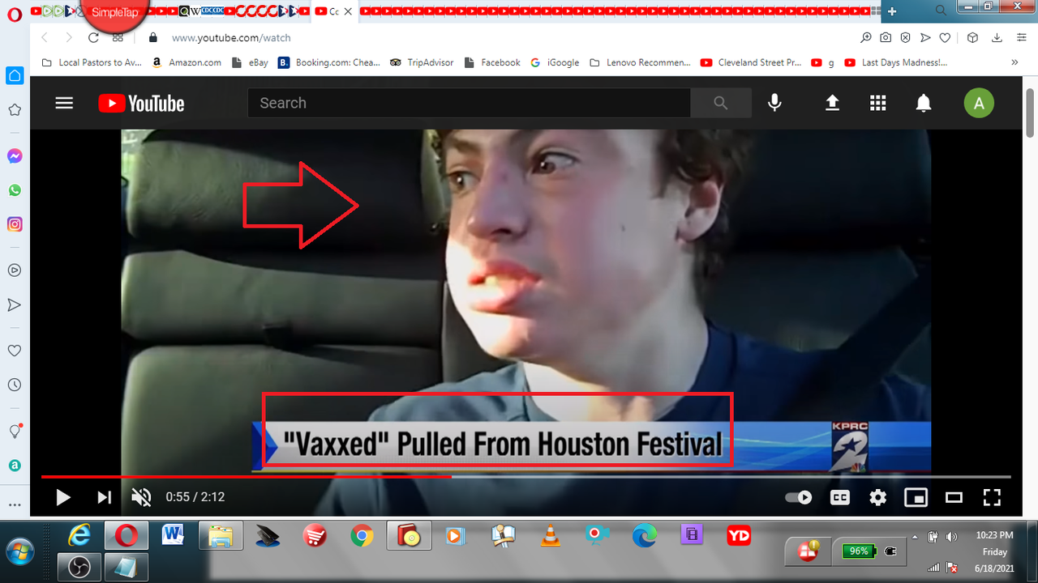
Task: Toggle the autoplay switch
Action: (799, 497)
